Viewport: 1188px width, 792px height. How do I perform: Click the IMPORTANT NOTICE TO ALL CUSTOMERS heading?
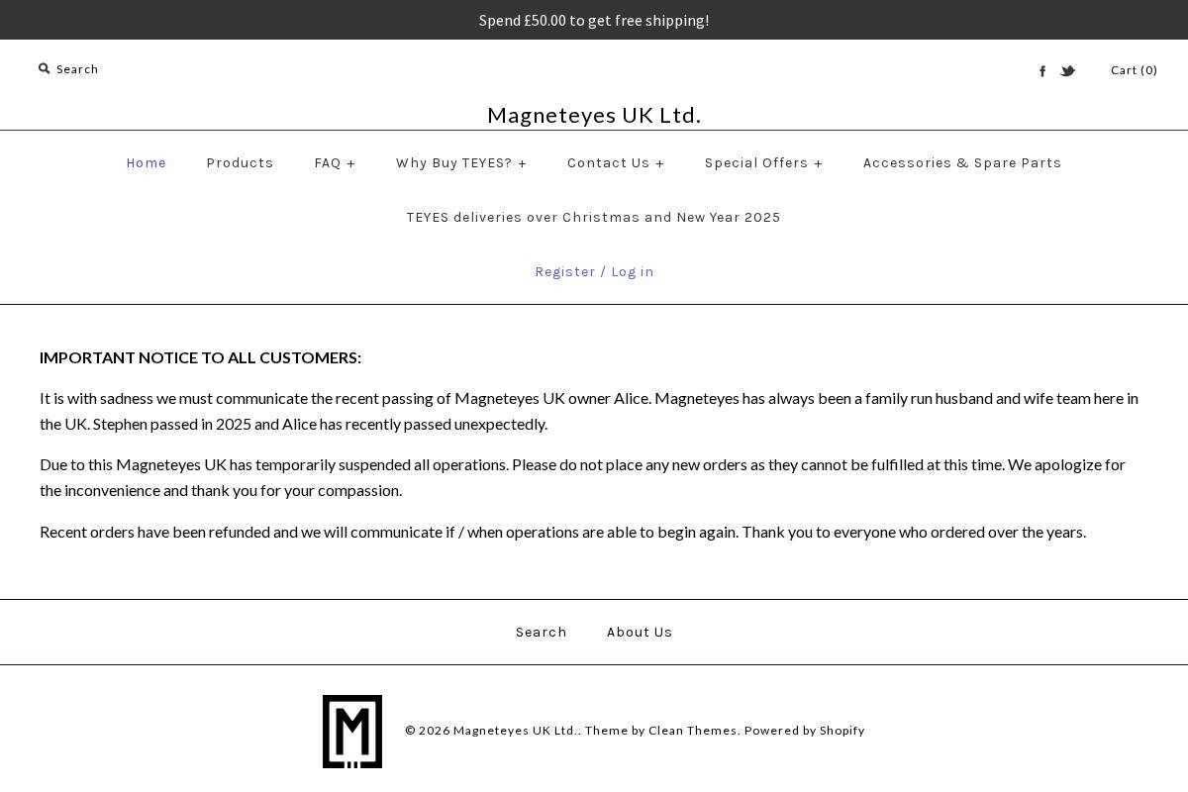200,357
